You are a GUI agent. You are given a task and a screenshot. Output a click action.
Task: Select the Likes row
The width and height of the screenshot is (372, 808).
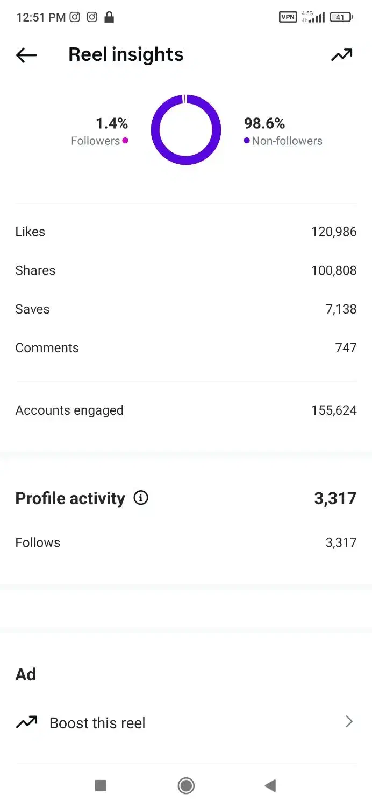186,232
